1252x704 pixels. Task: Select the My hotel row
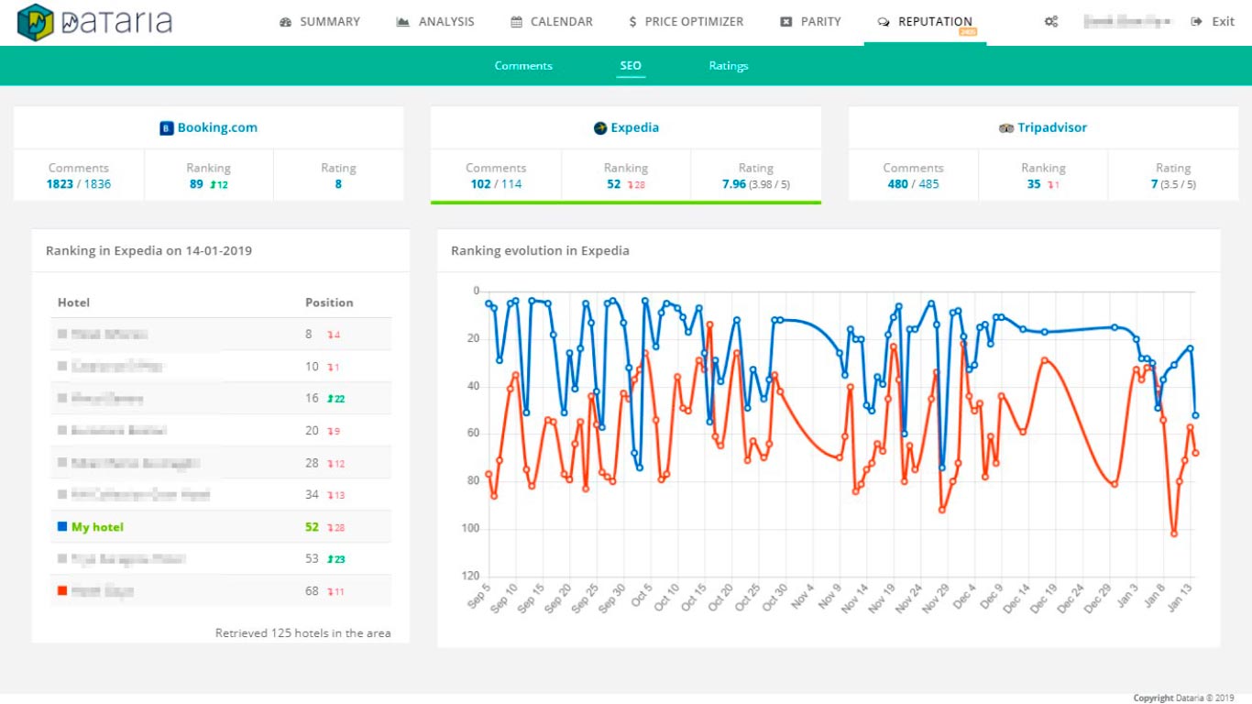[221, 527]
